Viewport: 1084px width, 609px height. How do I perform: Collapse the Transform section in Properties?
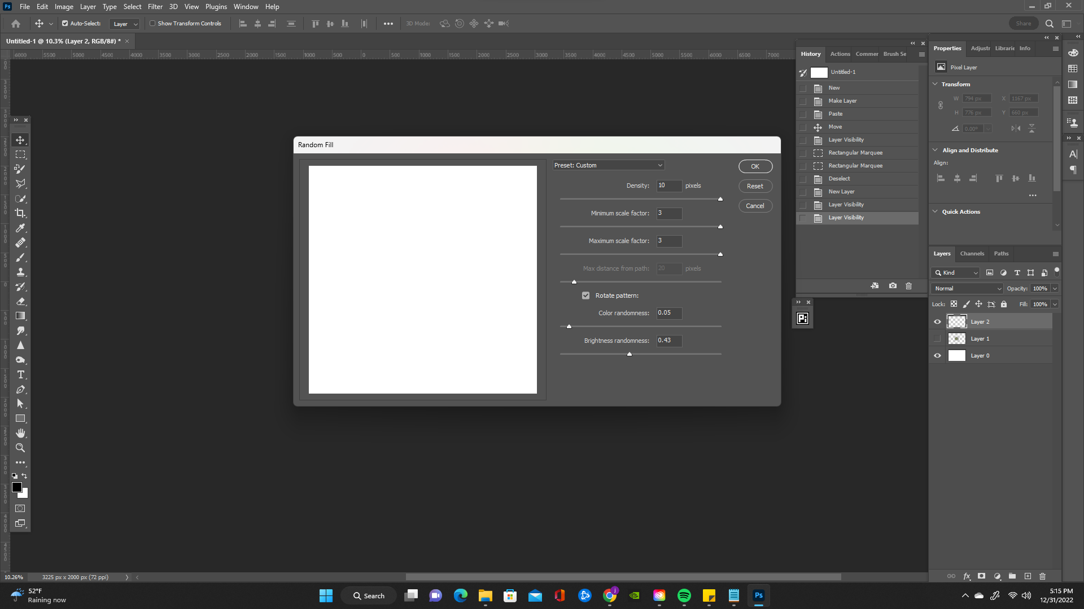(936, 83)
